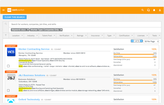The image size is (164, 105).
Task: Click CLEAR THIS SEARCH button
Action: click(x=15, y=17)
